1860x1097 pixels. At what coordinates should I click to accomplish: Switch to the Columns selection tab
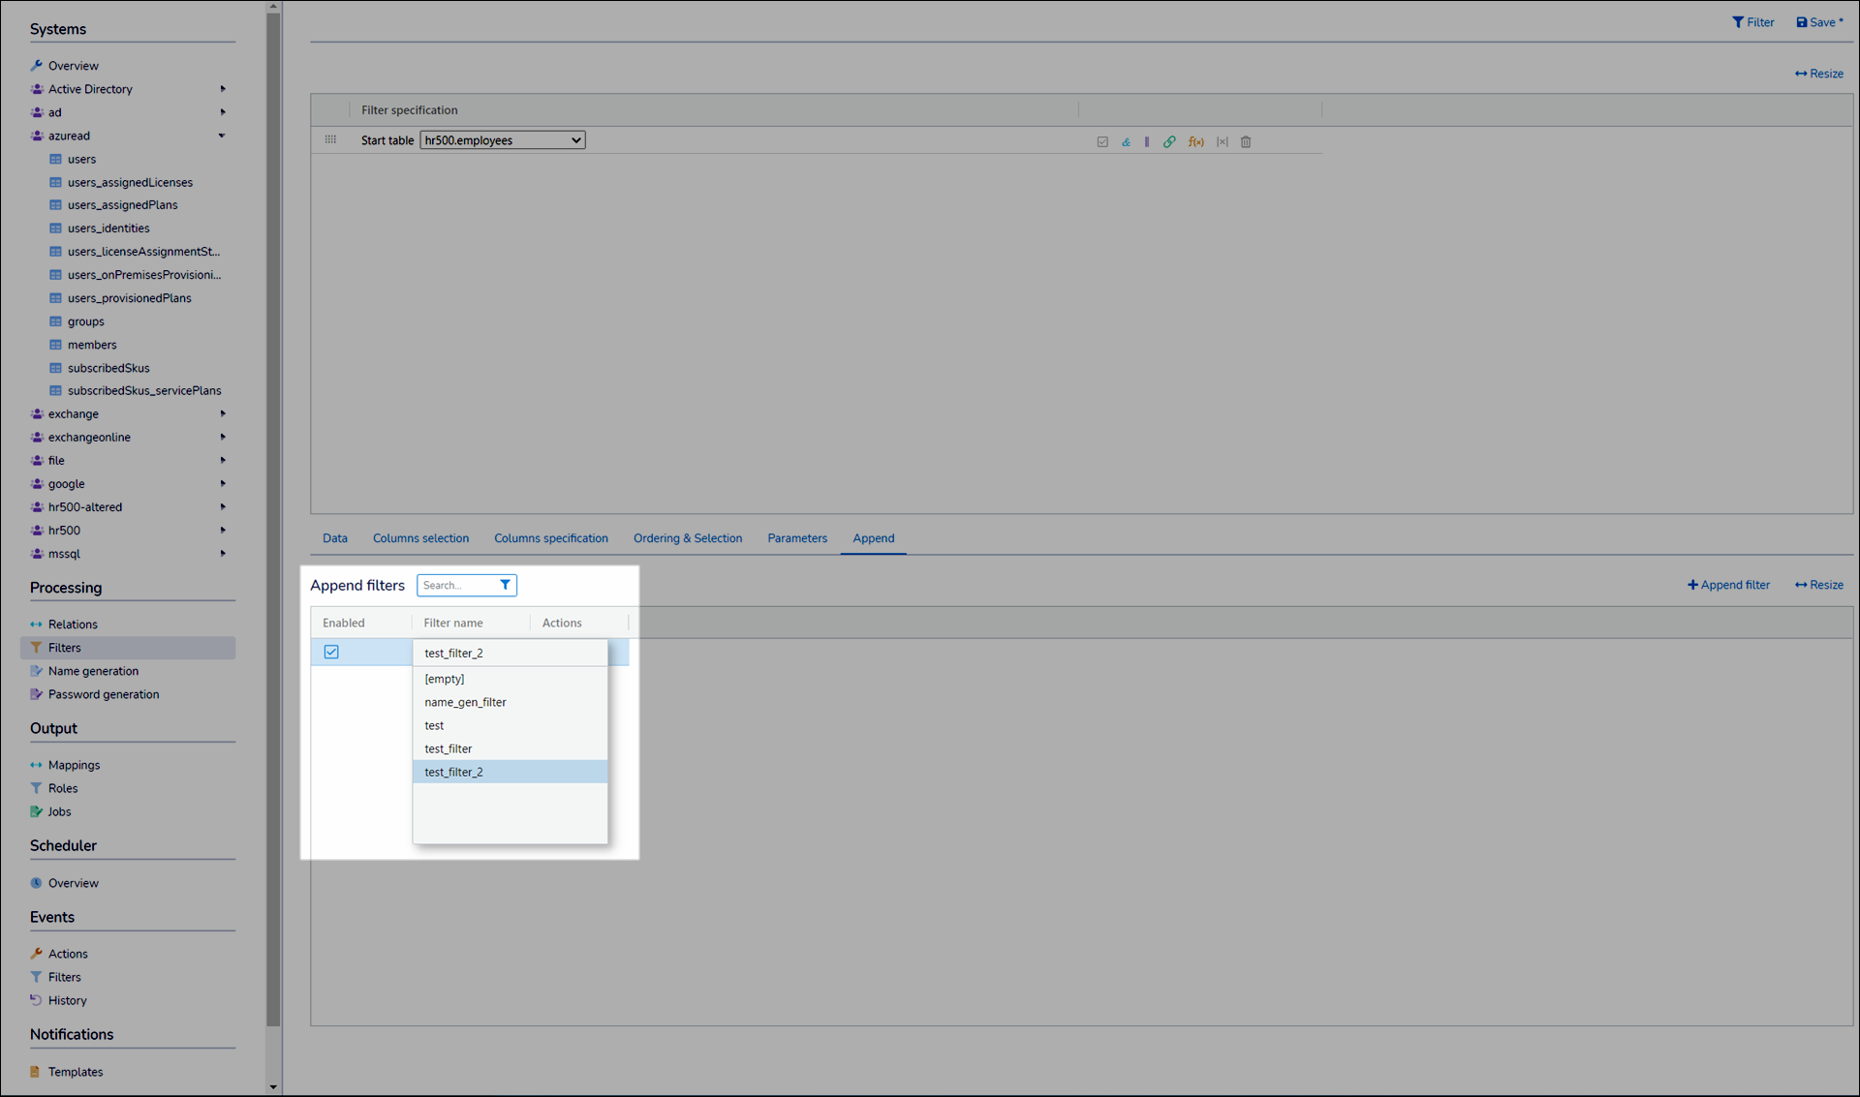tap(420, 538)
